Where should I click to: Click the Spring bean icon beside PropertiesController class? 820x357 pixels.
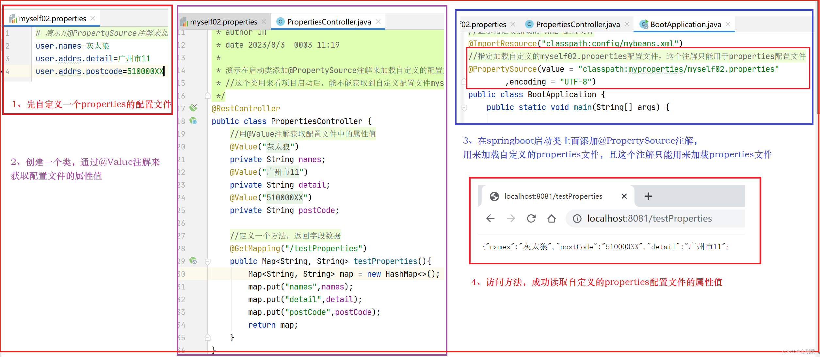[194, 121]
